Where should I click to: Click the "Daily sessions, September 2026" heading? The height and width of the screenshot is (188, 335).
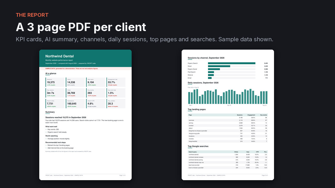[x=203, y=83]
